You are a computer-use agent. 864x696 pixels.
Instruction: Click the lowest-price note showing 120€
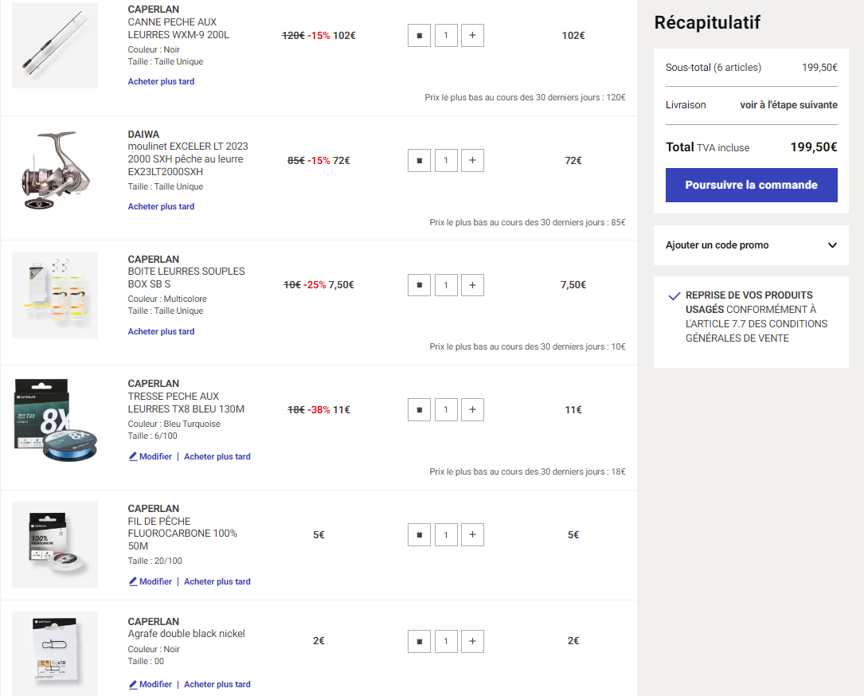click(x=525, y=97)
